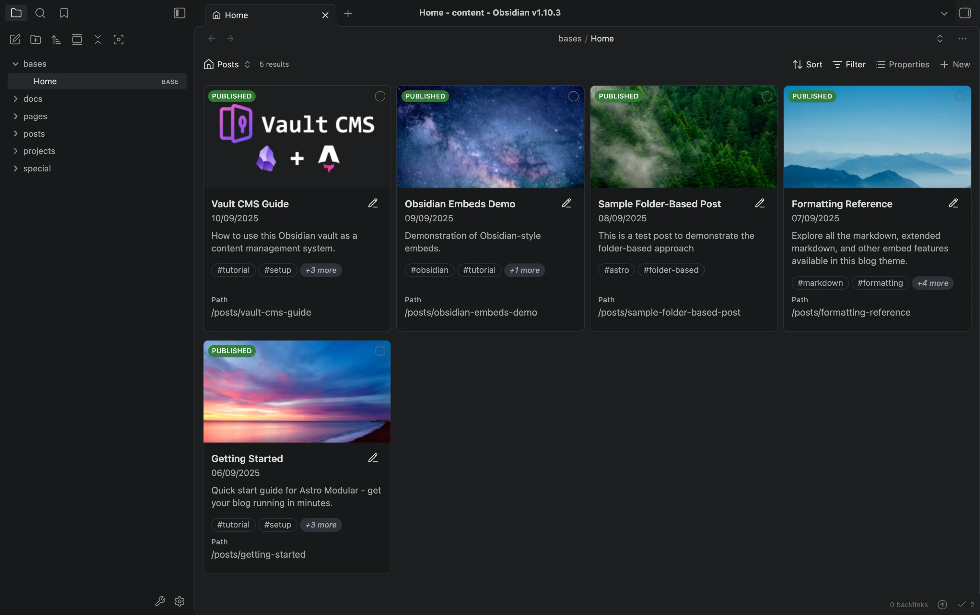Open the Sort options
Screen dimensions: 980x615
pyautogui.click(x=808, y=64)
